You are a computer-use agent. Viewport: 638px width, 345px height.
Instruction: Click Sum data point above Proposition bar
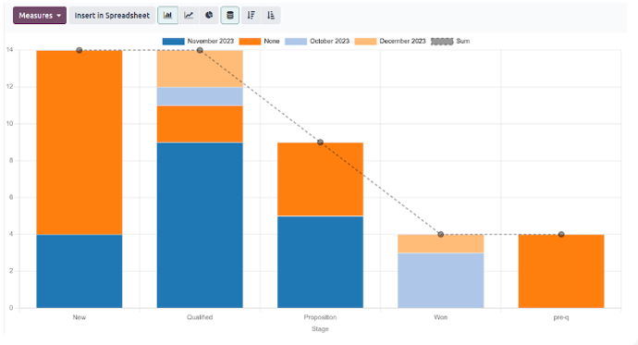point(320,142)
